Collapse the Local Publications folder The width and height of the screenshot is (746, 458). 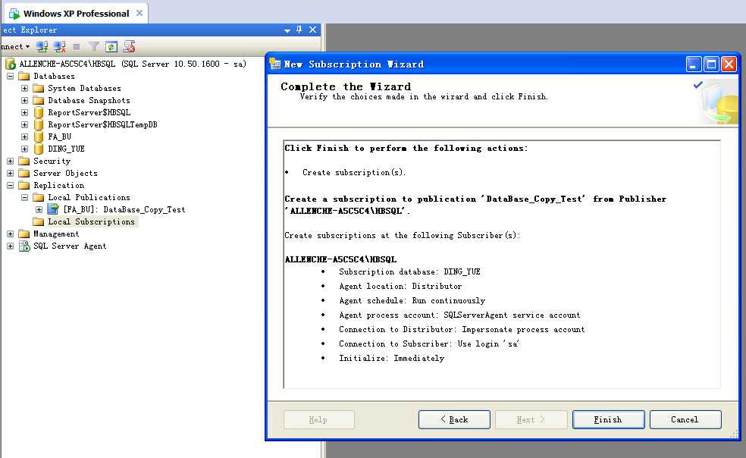[x=25, y=198]
